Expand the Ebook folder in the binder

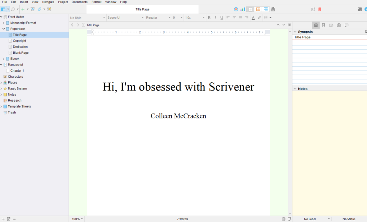[4, 58]
